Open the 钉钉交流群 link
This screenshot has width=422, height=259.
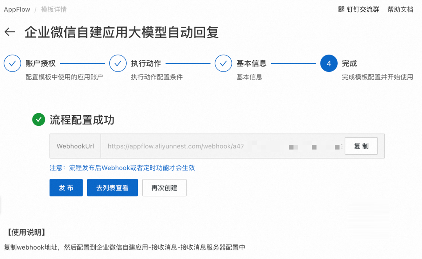pos(363,9)
